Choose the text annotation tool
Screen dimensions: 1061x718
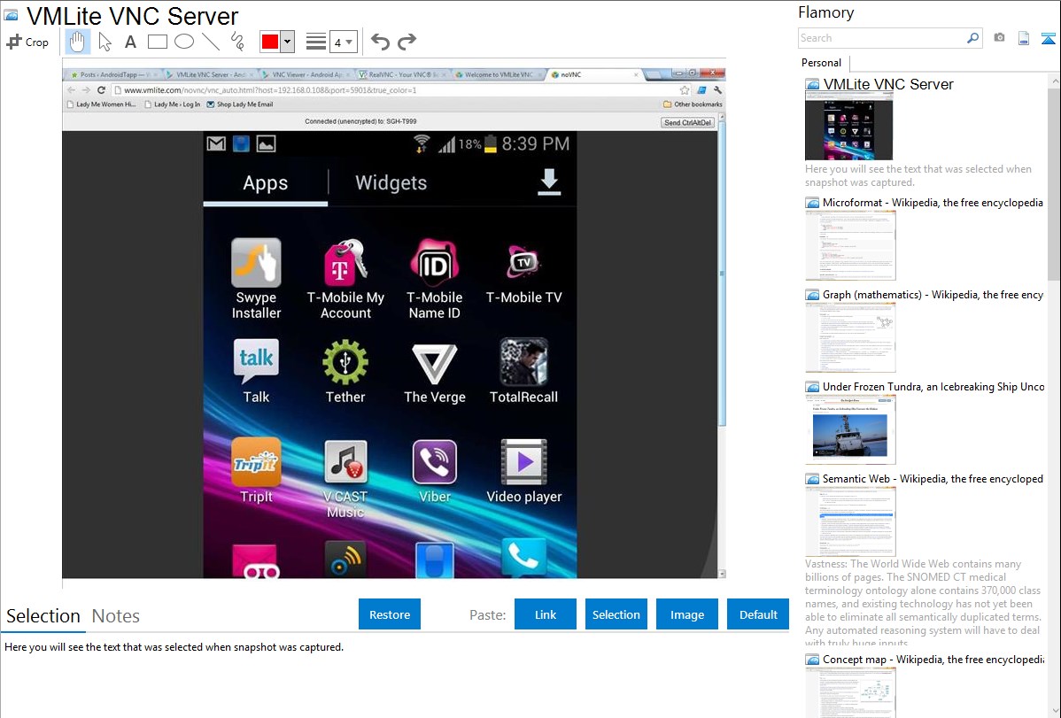click(130, 42)
